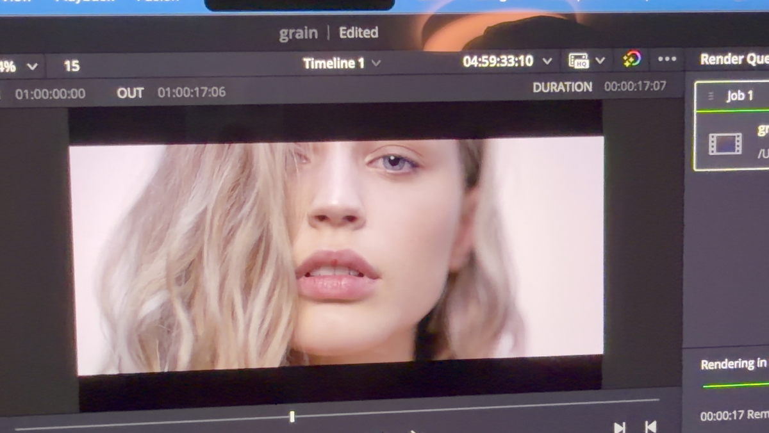Expand the chevron next to timecode 04:59:33:10
Viewport: 769px width, 433px height.
(547, 61)
